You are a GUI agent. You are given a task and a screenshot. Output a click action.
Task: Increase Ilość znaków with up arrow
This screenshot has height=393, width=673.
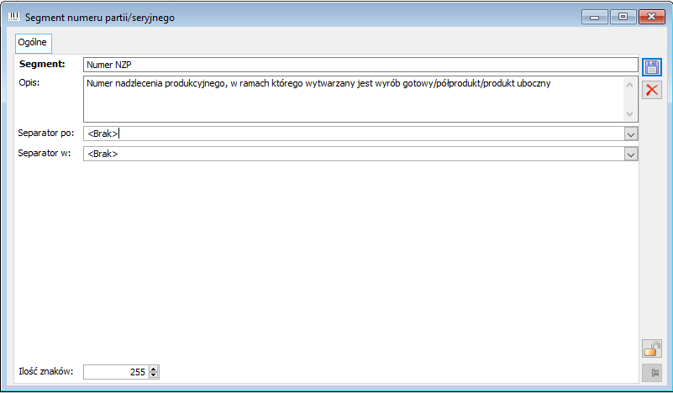(x=154, y=369)
